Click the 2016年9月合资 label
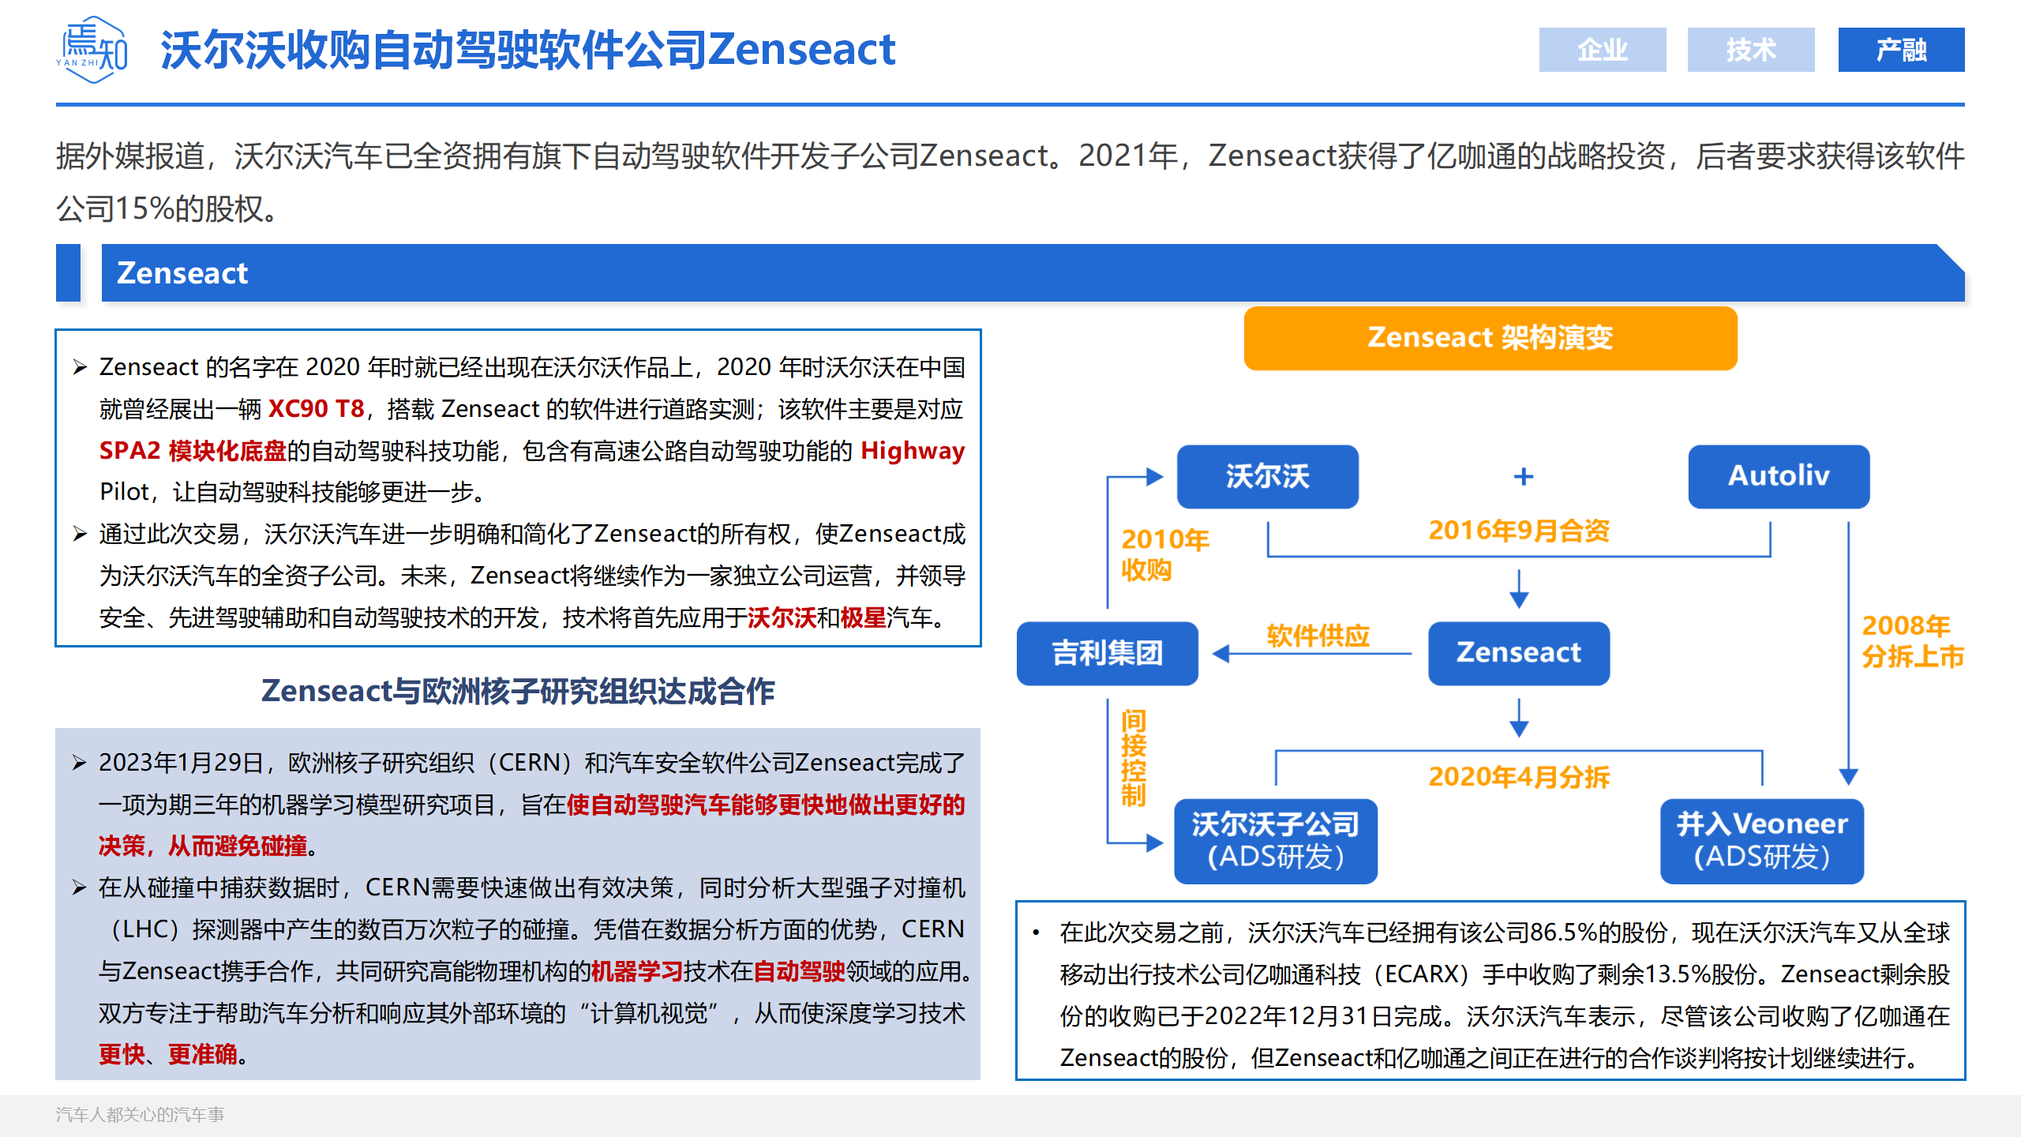The image size is (2021, 1137). (1519, 531)
